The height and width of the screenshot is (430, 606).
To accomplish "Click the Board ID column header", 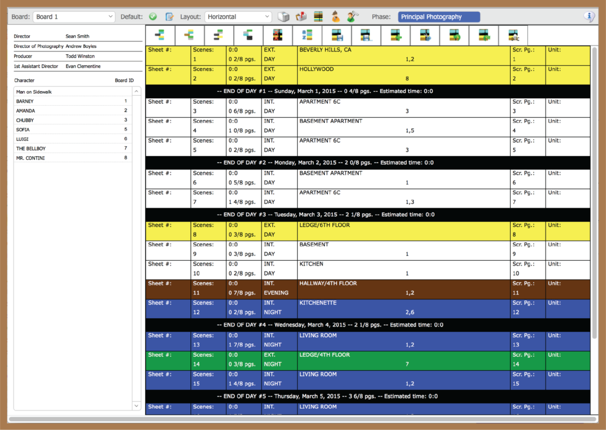I will pos(124,80).
